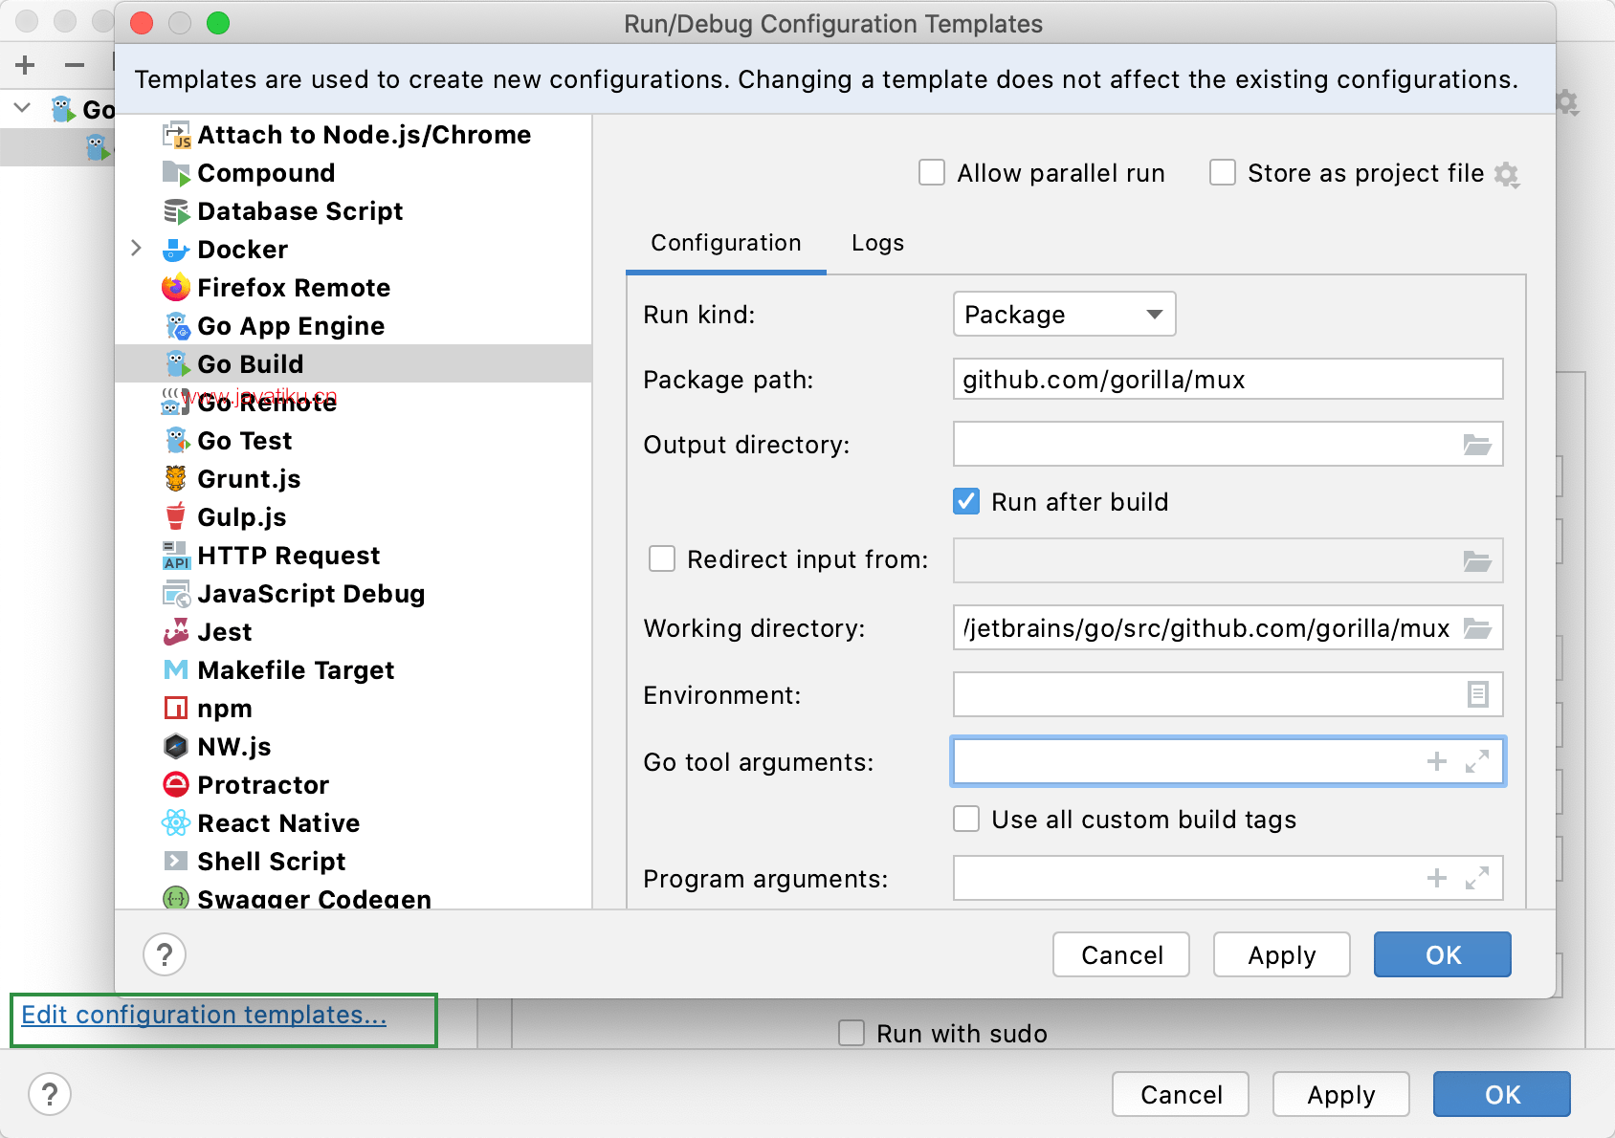Click the HTTP Request API icon
Image resolution: width=1615 pixels, height=1138 pixels.
(177, 556)
